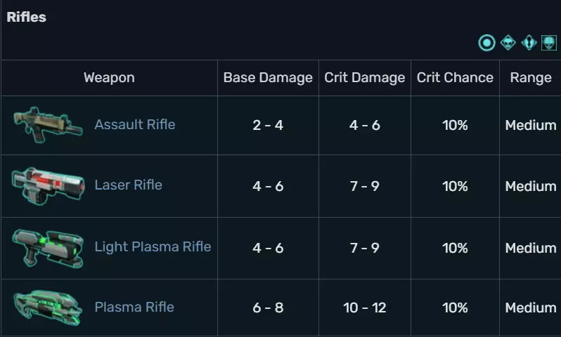Click the Weapon column header
The height and width of the screenshot is (337, 561).
click(x=109, y=77)
